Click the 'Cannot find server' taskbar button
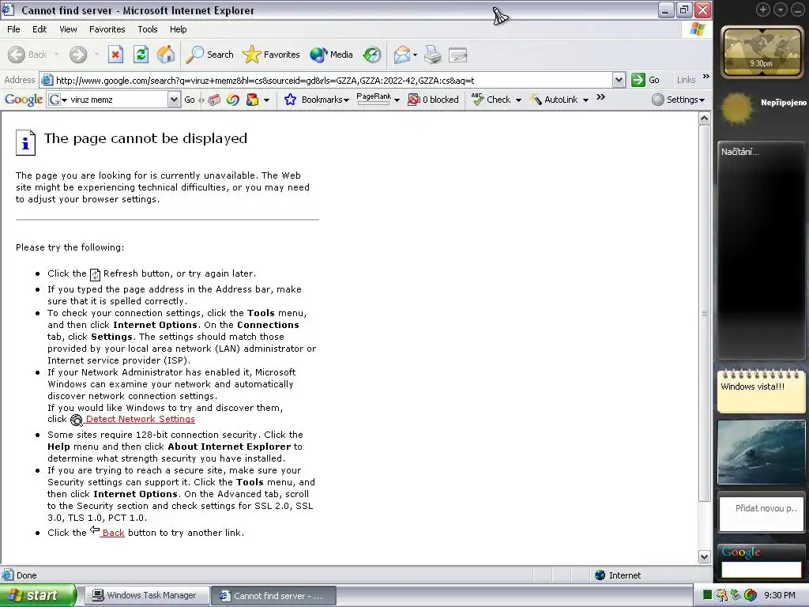 tap(274, 596)
